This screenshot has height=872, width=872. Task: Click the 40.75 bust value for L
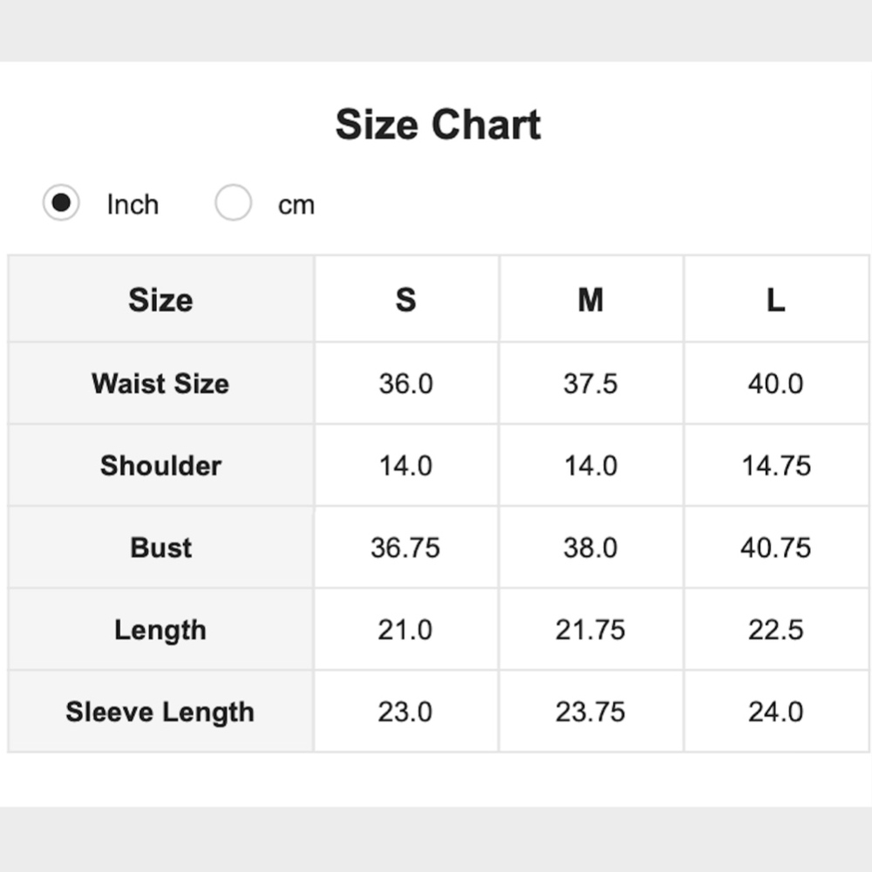coord(775,548)
